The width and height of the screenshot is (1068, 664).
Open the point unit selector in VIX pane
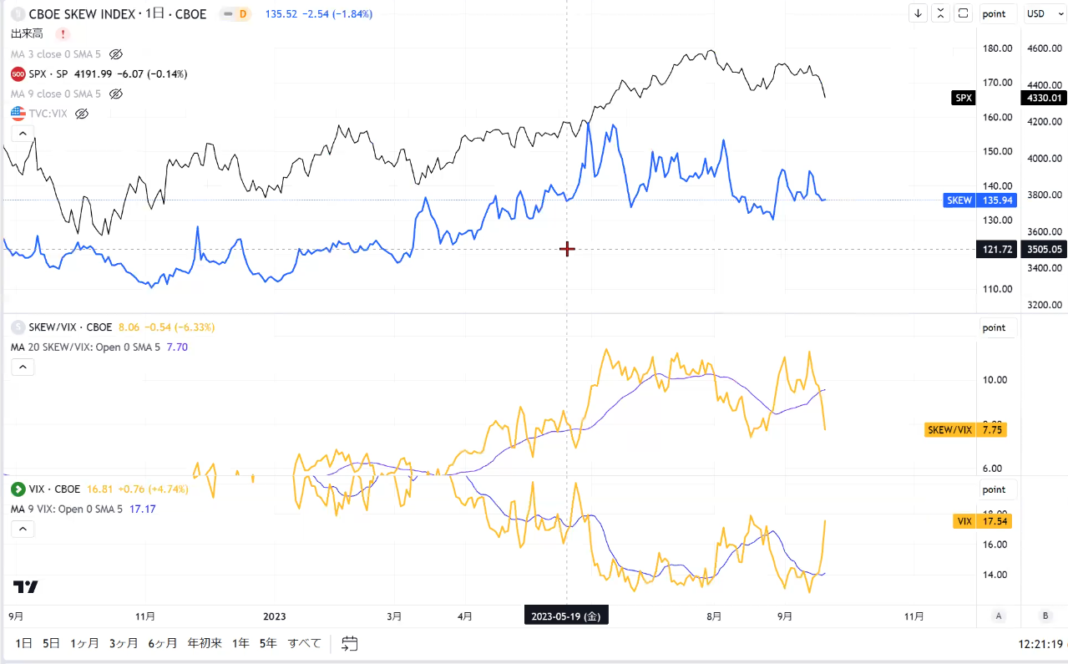coord(998,489)
